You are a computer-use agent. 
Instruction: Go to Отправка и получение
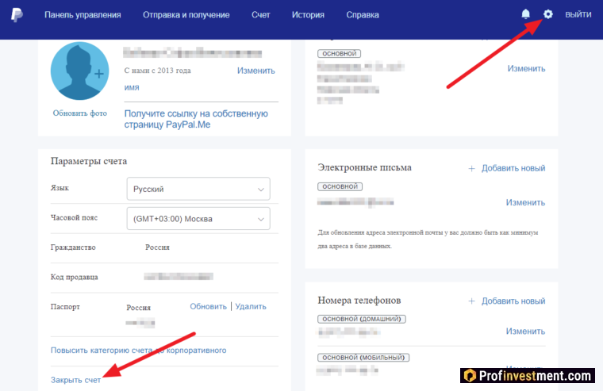click(186, 14)
